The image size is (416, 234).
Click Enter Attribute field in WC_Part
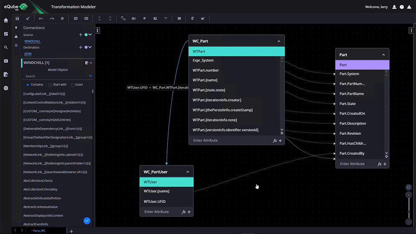coord(231,140)
